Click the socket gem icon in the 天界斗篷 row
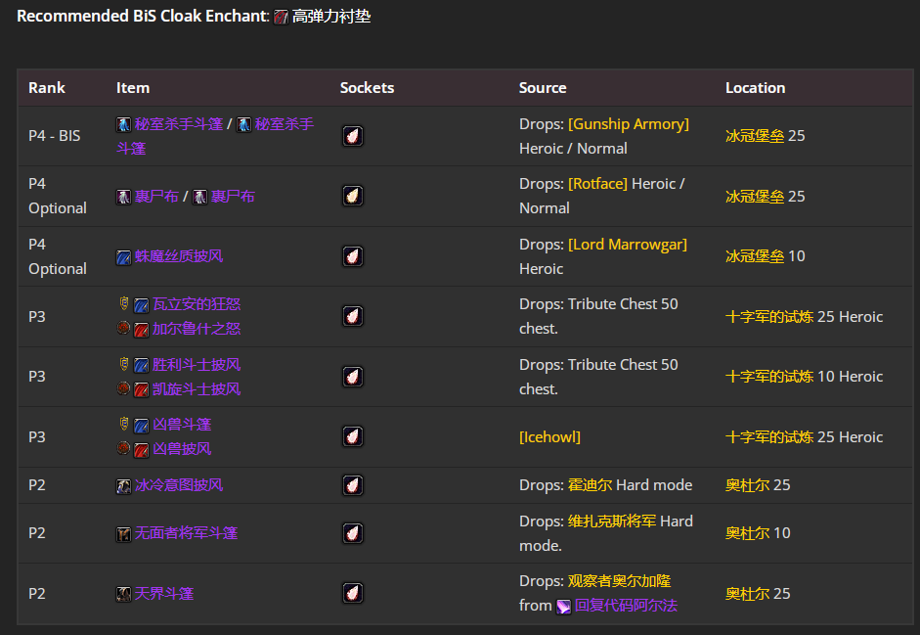This screenshot has width=920, height=635. (x=352, y=593)
